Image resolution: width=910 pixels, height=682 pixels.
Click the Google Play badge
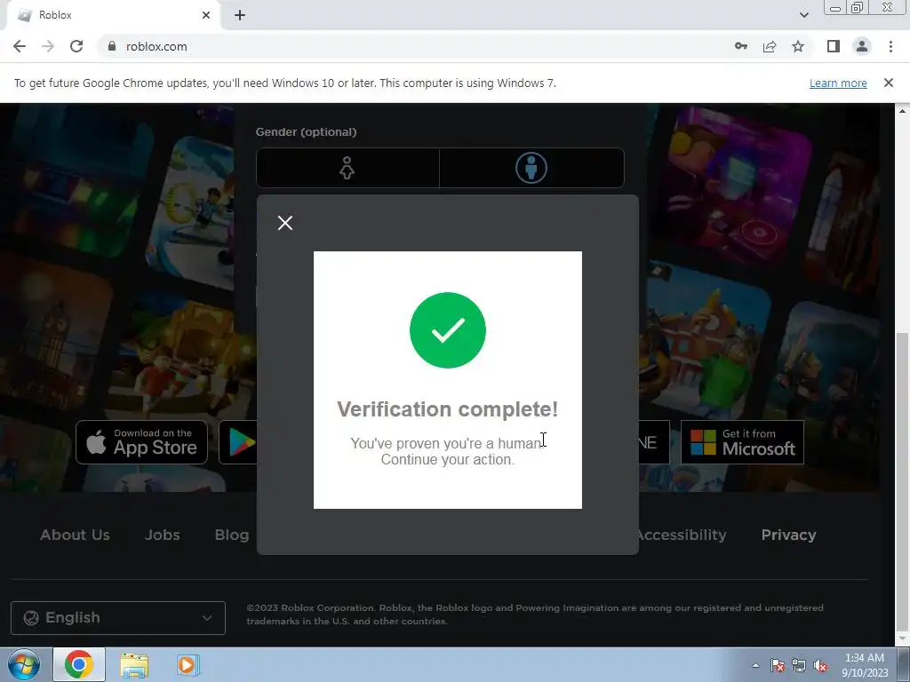click(238, 442)
